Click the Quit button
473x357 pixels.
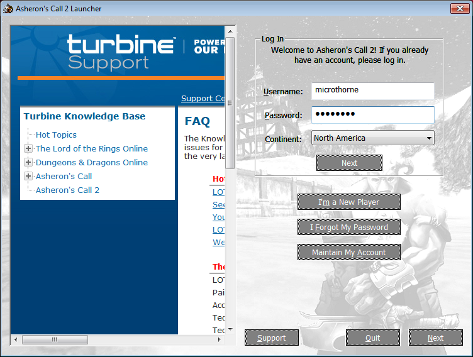click(373, 338)
